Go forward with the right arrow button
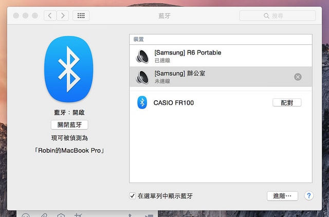Image resolution: width=329 pixels, height=217 pixels. pos(63,15)
